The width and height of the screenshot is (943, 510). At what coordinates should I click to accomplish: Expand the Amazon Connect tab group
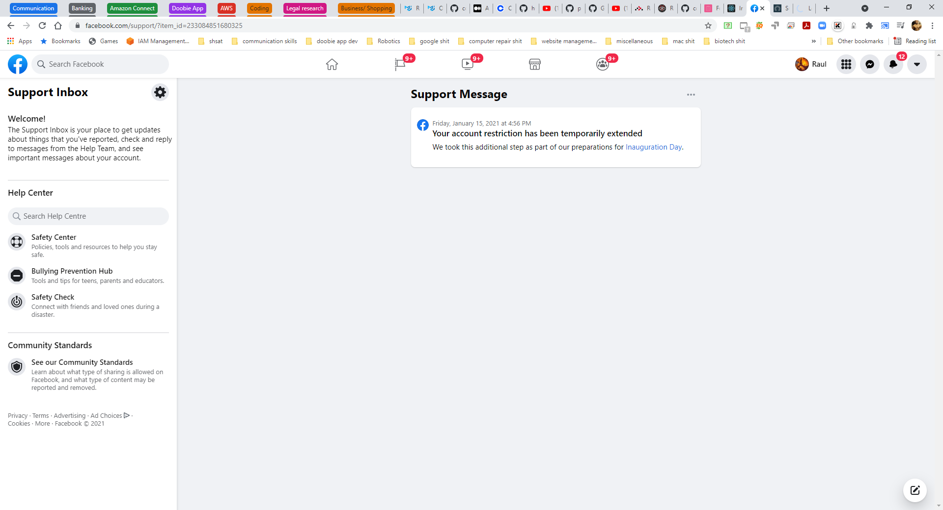tap(132, 8)
